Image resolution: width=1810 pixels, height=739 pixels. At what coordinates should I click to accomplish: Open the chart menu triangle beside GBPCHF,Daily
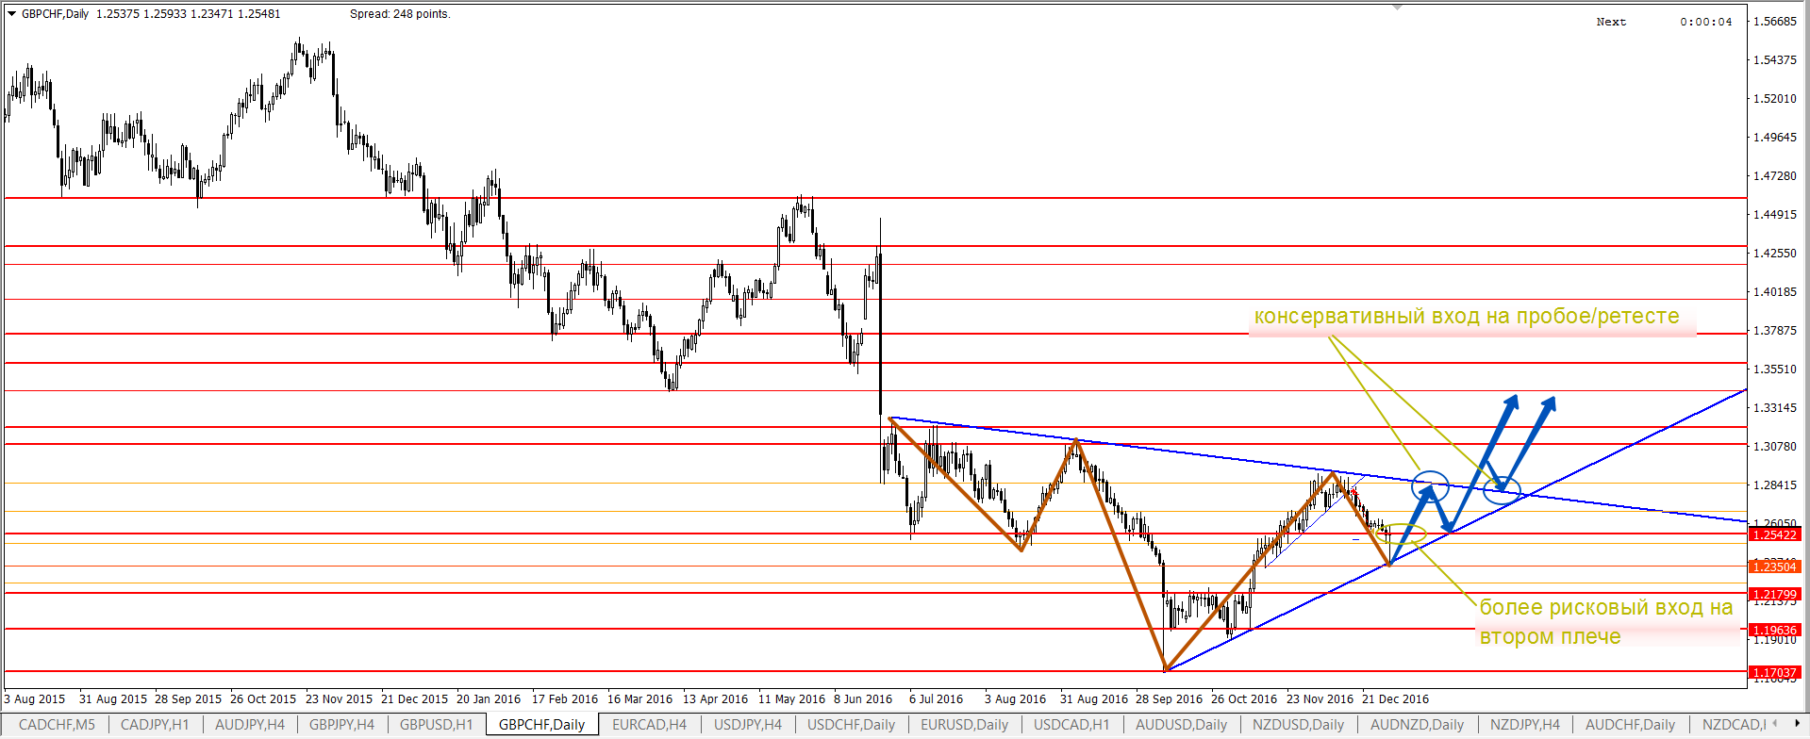pyautogui.click(x=12, y=14)
